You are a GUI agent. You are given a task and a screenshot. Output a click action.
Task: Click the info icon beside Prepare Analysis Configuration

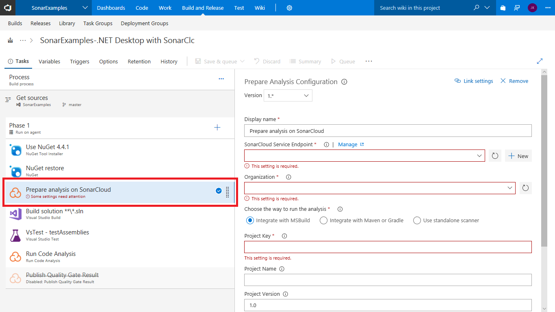pos(344,82)
